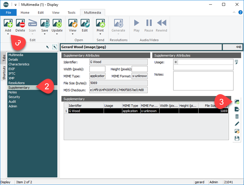
Task: Open the File menu
Action: [x=8, y=12]
